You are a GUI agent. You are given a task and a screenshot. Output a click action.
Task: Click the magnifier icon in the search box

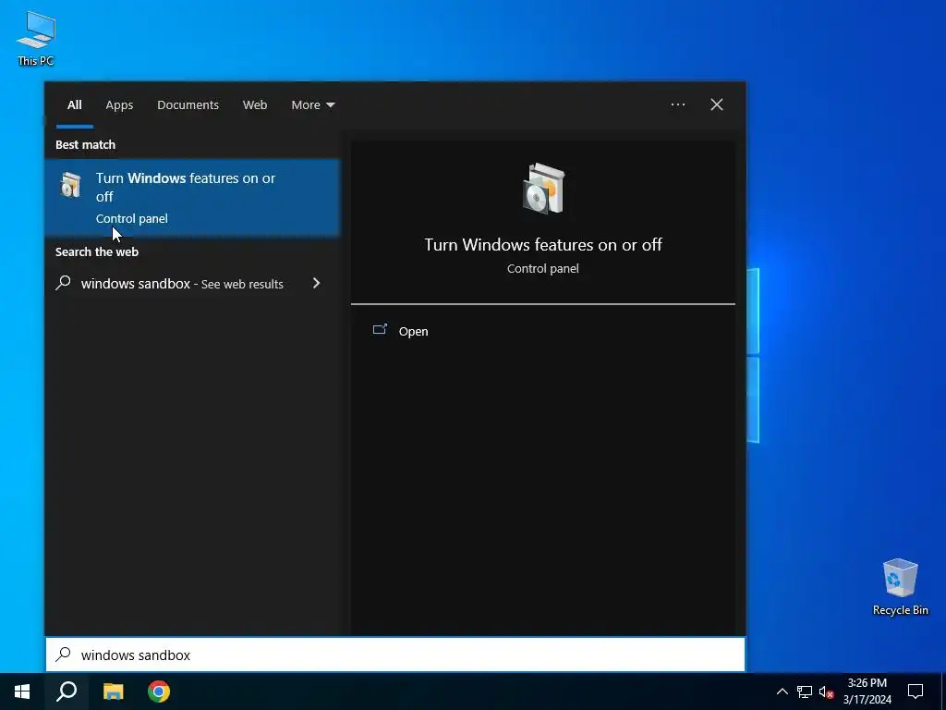tap(64, 655)
